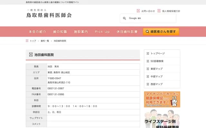Open the 歯の知識 menu item

[x=60, y=32]
